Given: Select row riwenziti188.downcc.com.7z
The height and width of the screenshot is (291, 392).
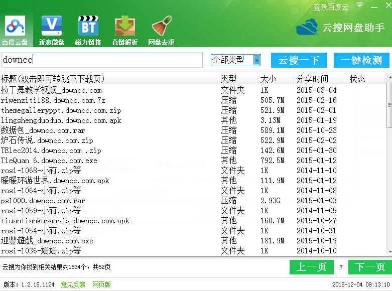Looking at the screenshot, I should [x=193, y=100].
